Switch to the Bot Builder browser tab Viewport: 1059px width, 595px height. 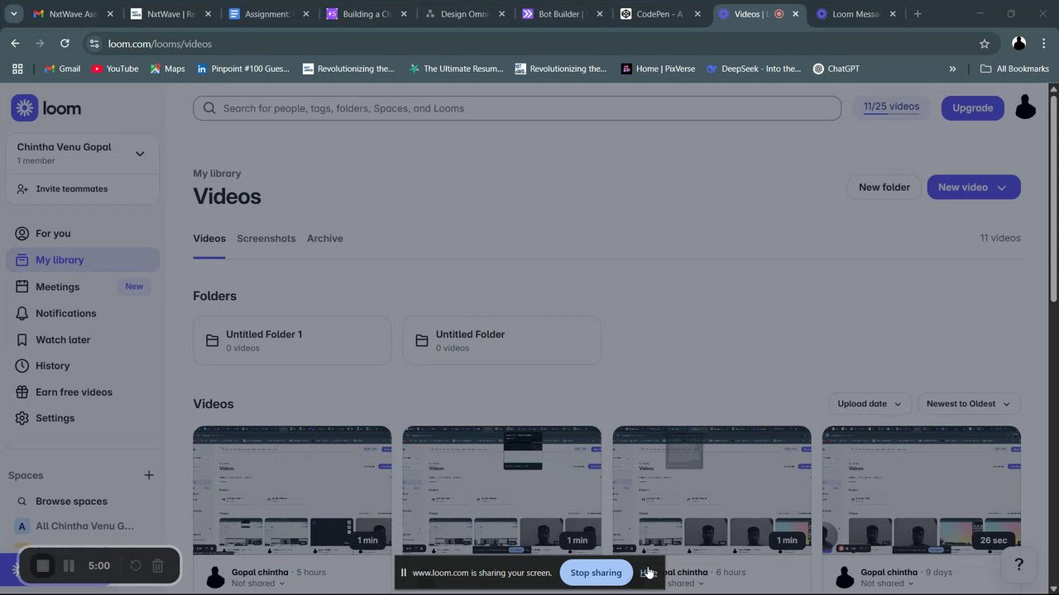pyautogui.click(x=561, y=14)
